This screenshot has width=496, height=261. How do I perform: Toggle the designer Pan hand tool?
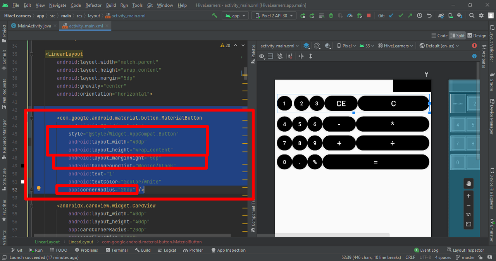tap(468, 184)
